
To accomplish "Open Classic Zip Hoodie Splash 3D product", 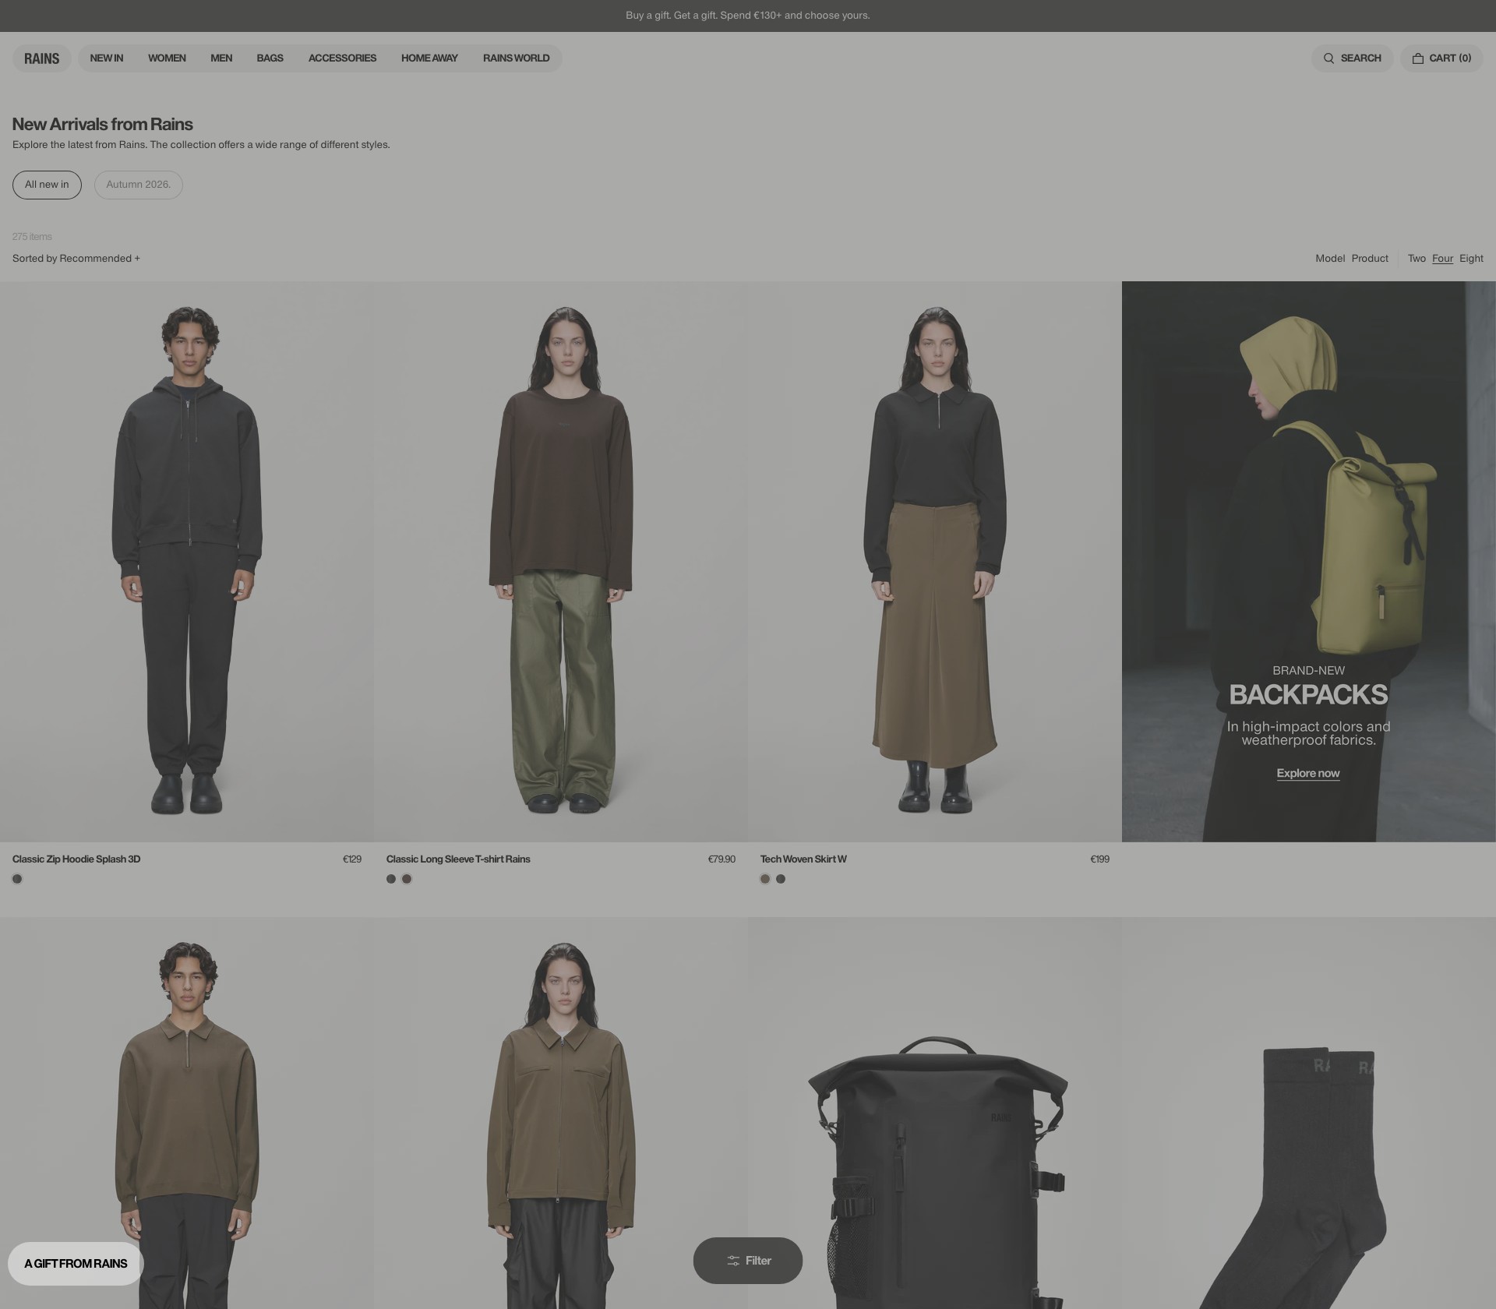I will [x=76, y=859].
